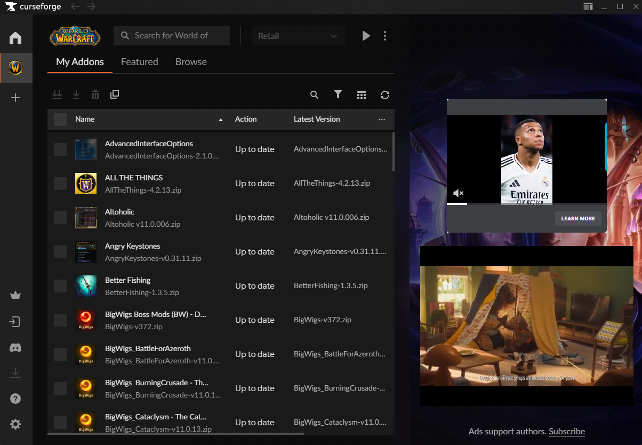Tick the select-all checkbox in header

tap(60, 120)
